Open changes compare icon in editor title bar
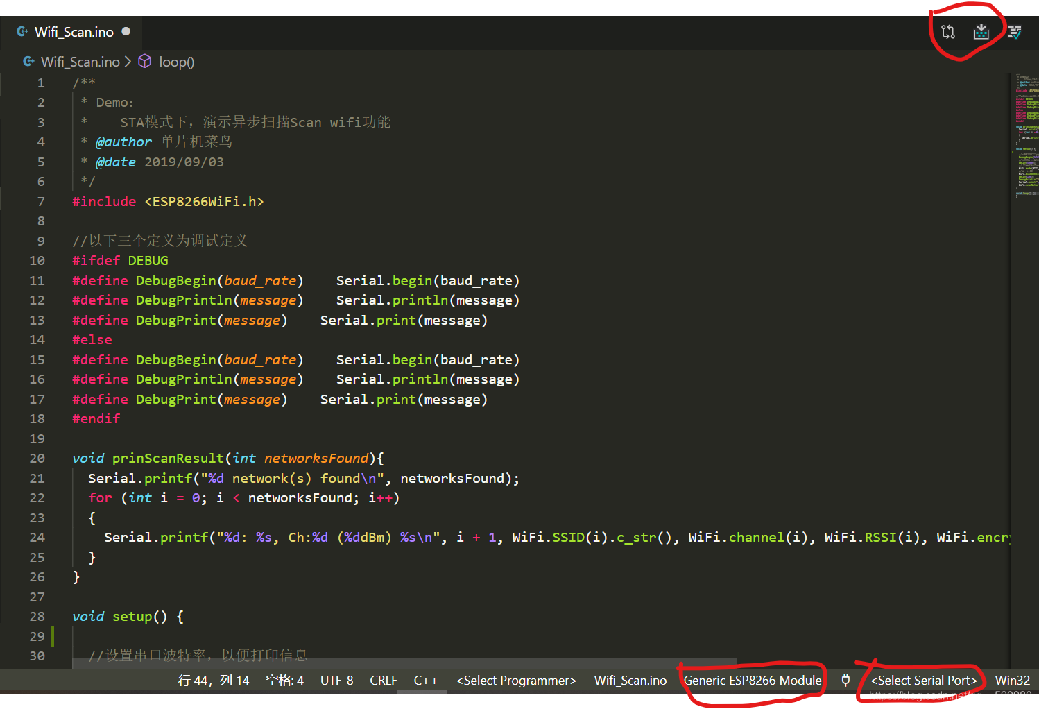The height and width of the screenshot is (709, 1039). tap(948, 32)
